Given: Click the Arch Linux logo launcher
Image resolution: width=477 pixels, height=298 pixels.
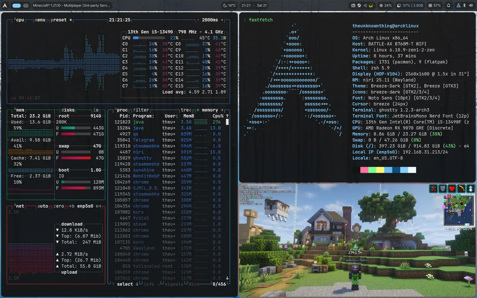Looking at the screenshot, I should [x=5, y=6].
